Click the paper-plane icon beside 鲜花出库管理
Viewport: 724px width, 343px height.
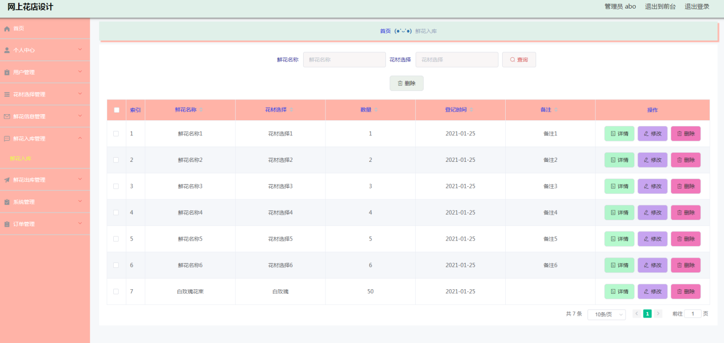pyautogui.click(x=7, y=180)
